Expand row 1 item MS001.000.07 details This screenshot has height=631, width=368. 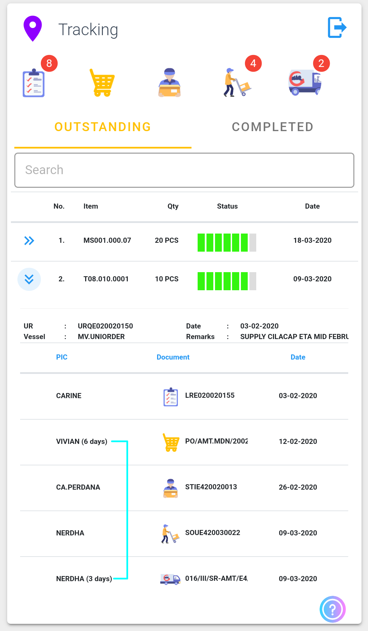[x=29, y=241]
